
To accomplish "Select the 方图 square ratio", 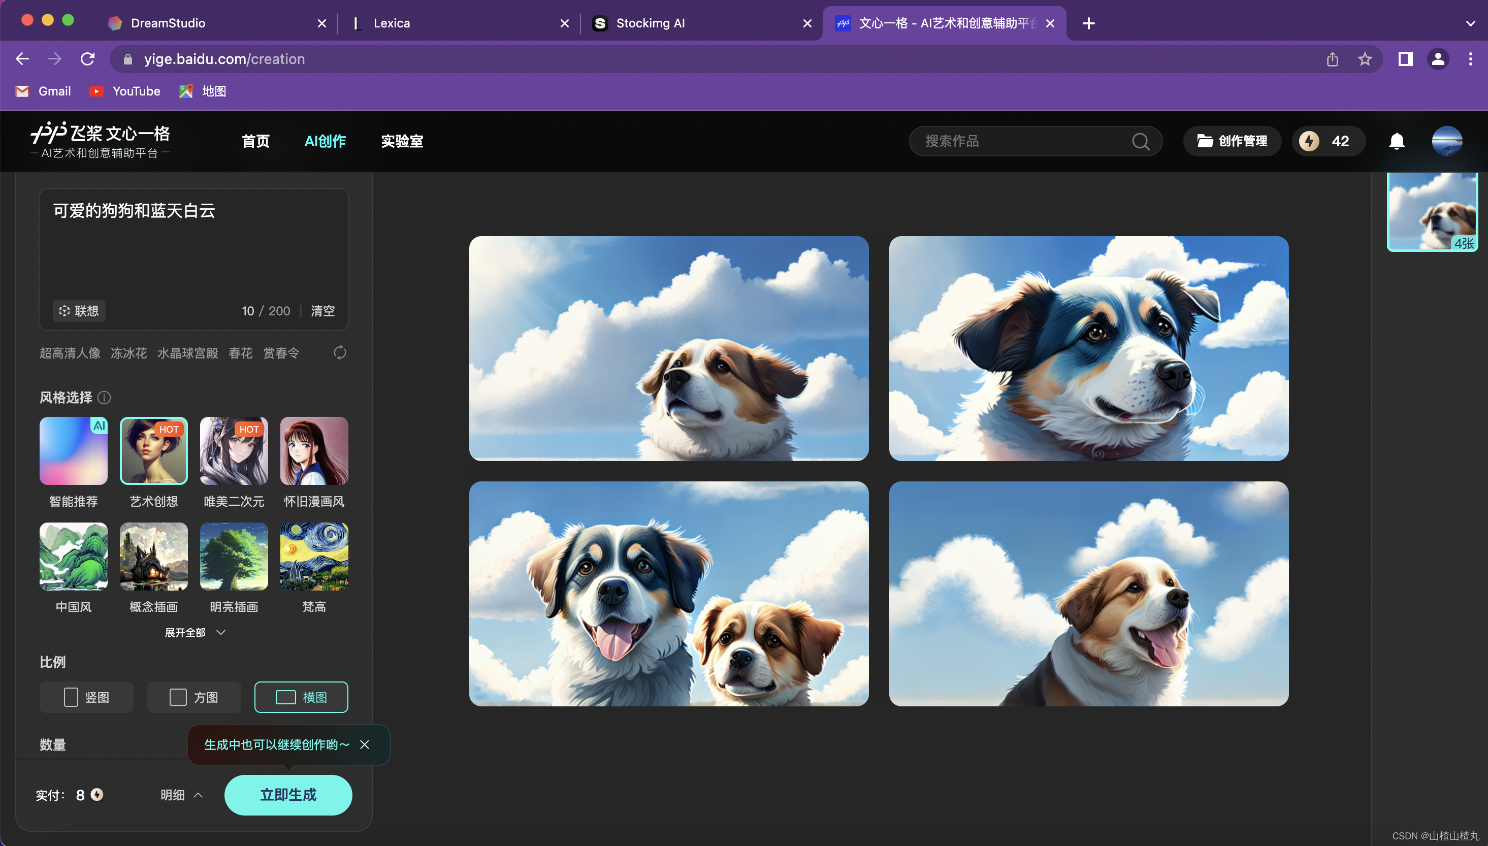I will pos(193,697).
